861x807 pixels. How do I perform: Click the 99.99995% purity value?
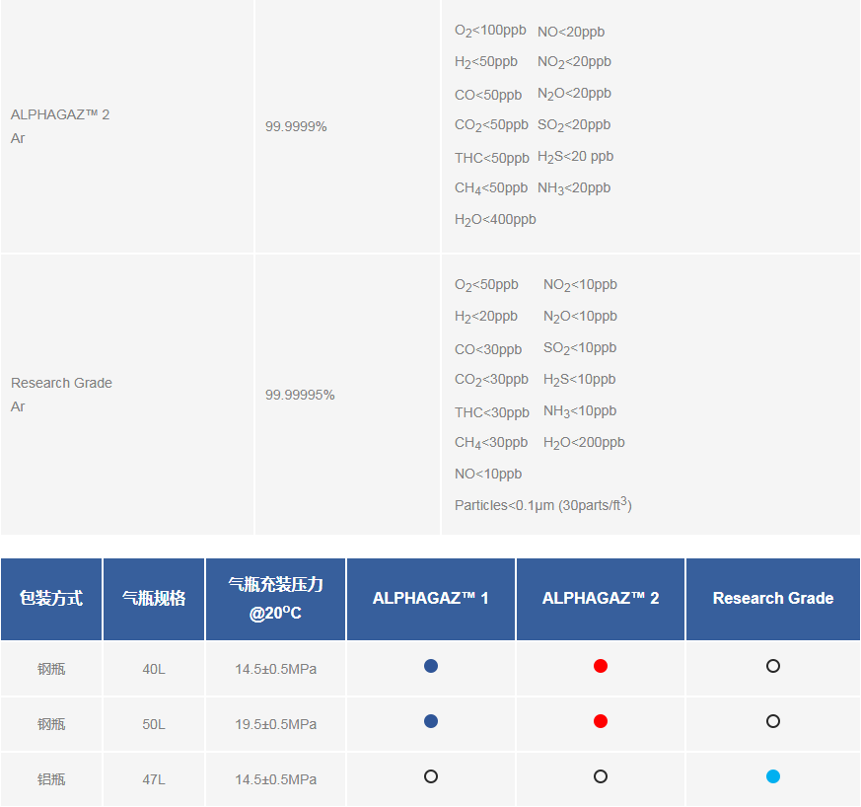[x=300, y=395]
